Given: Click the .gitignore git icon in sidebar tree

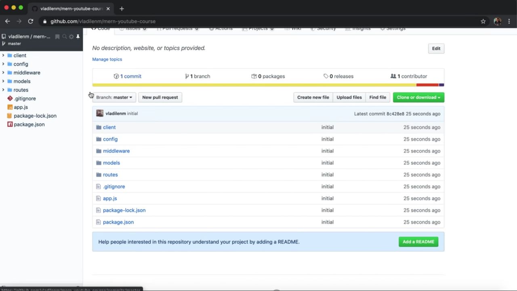Looking at the screenshot, I should point(10,98).
